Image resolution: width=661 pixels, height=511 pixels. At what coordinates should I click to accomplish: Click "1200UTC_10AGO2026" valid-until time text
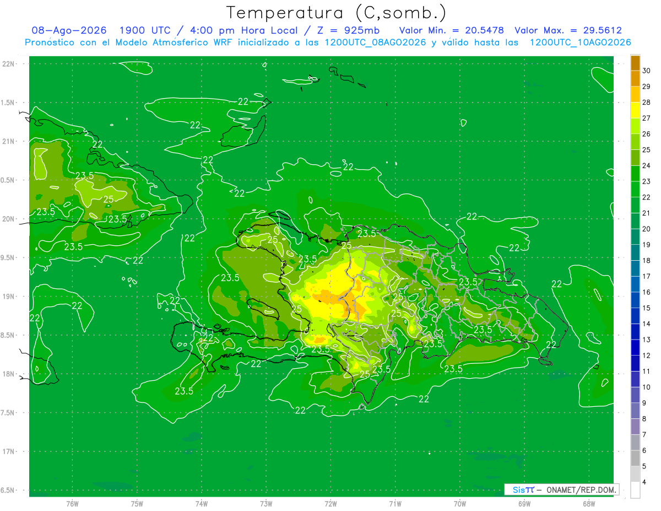tap(580, 42)
